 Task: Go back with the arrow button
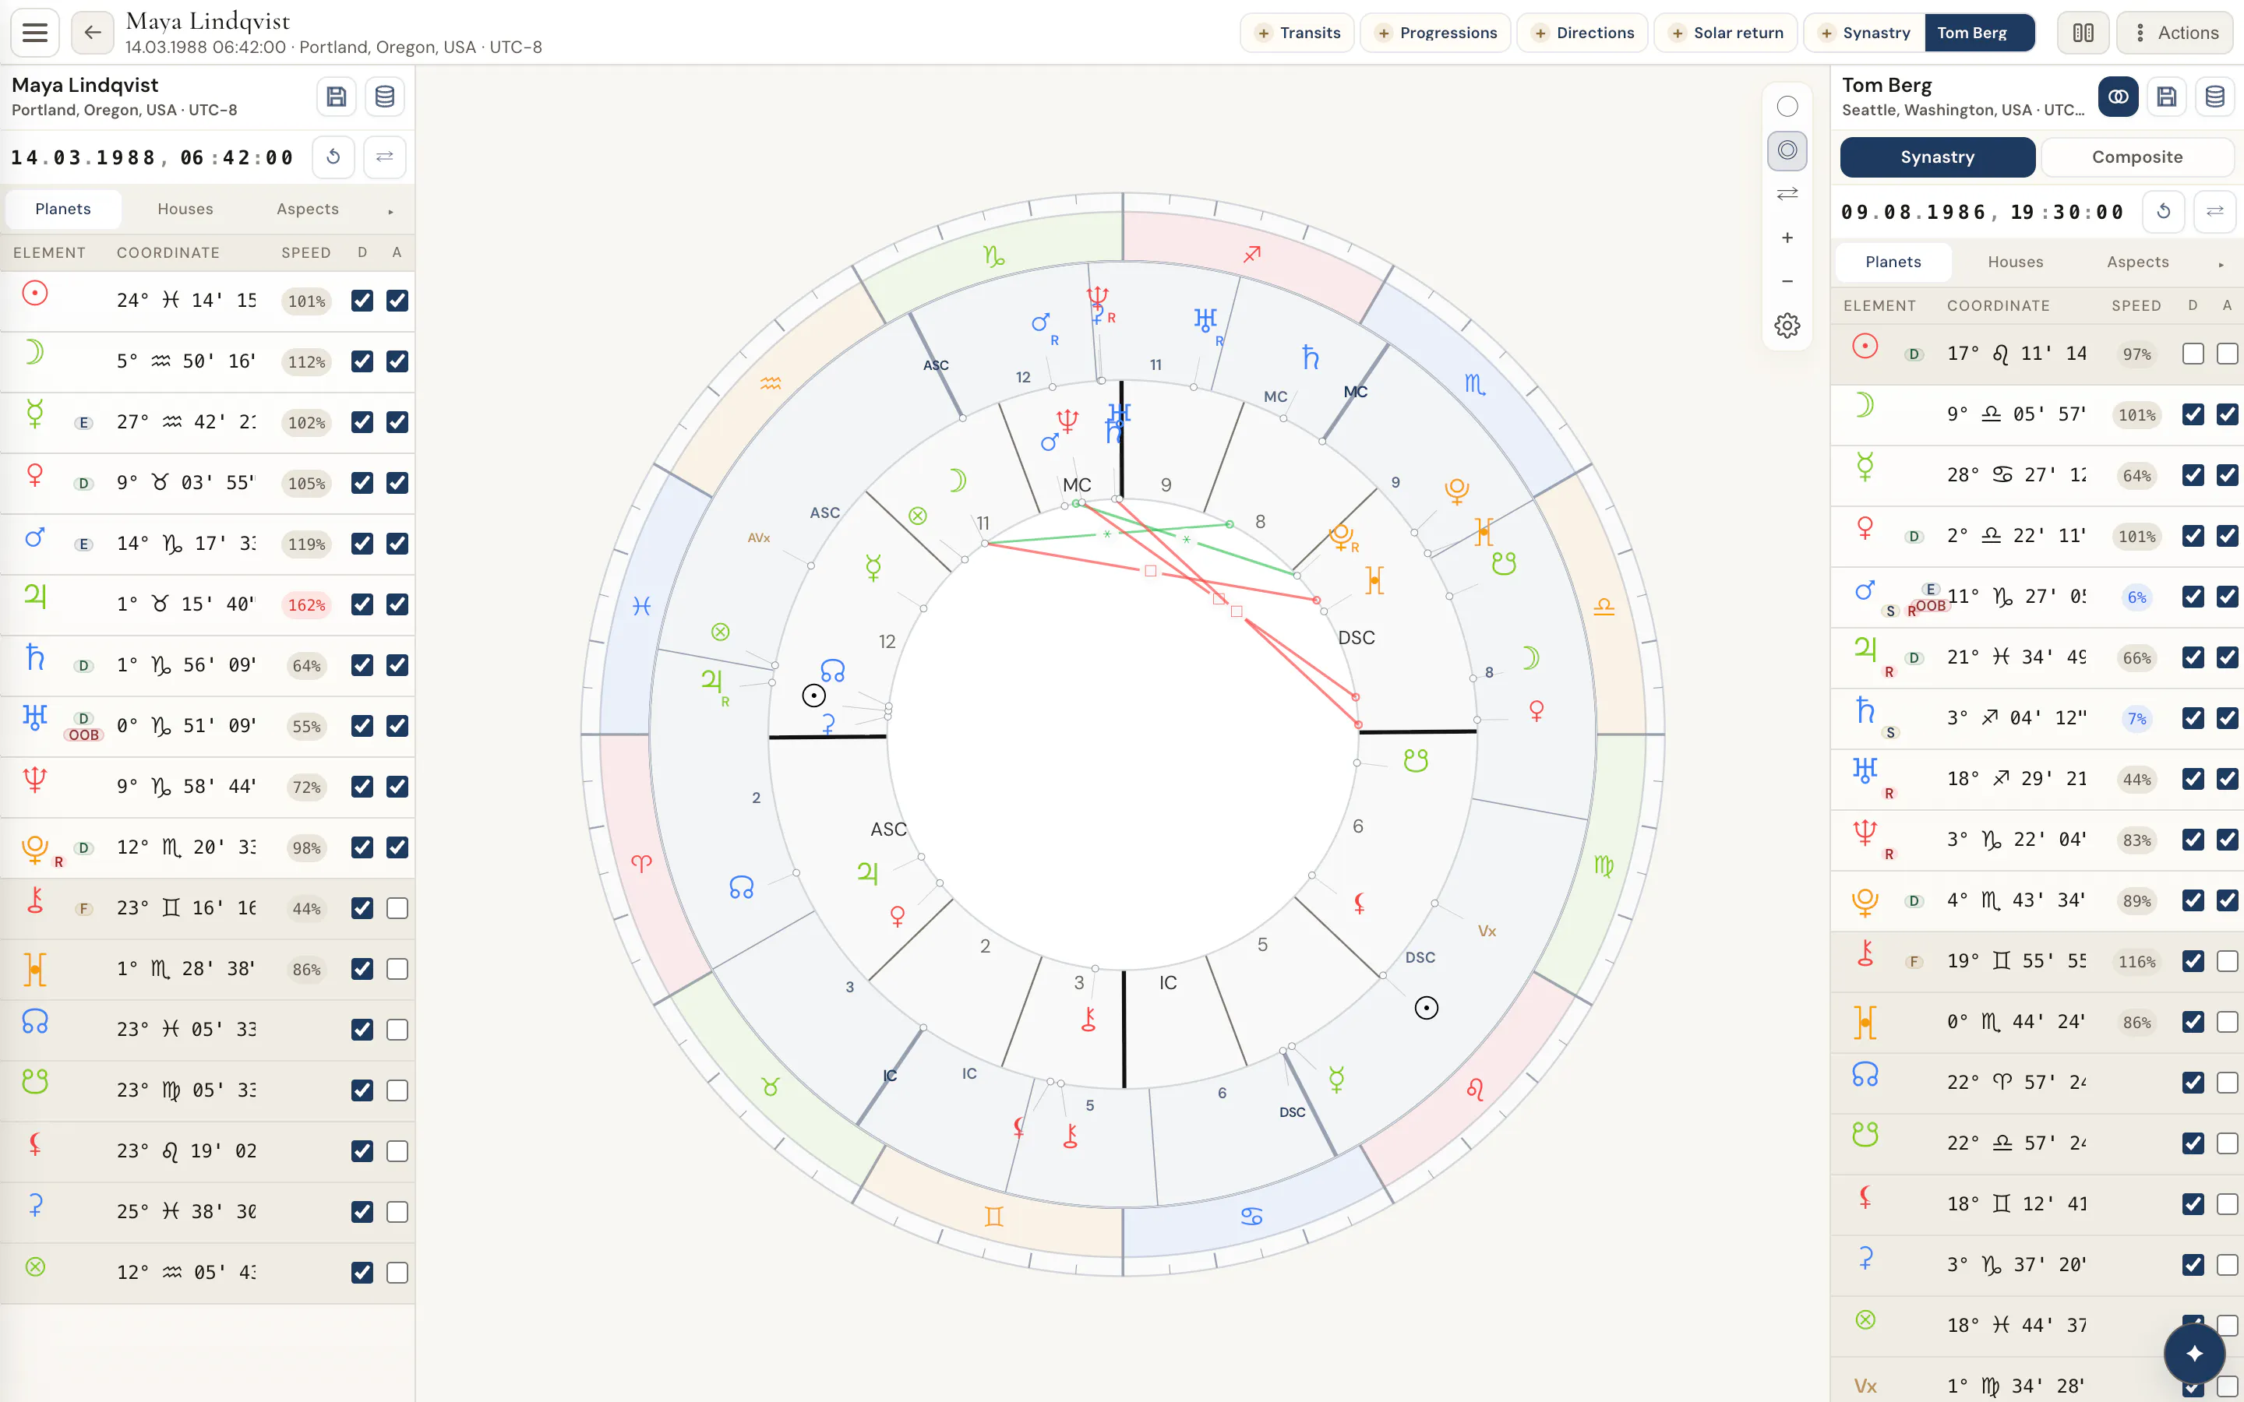92,33
